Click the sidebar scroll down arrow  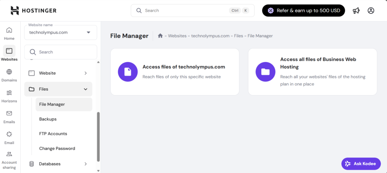click(98, 170)
